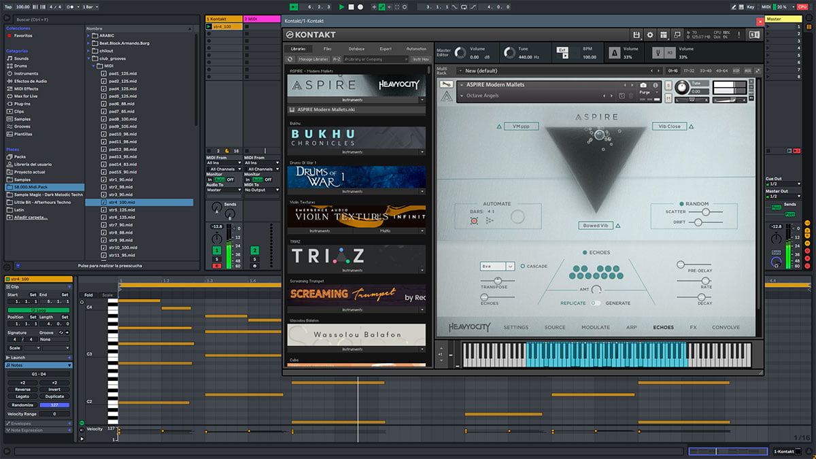Screen dimensions: 816x459
Task: Click the Automate record icon in ASPIRE
Action: [x=474, y=220]
